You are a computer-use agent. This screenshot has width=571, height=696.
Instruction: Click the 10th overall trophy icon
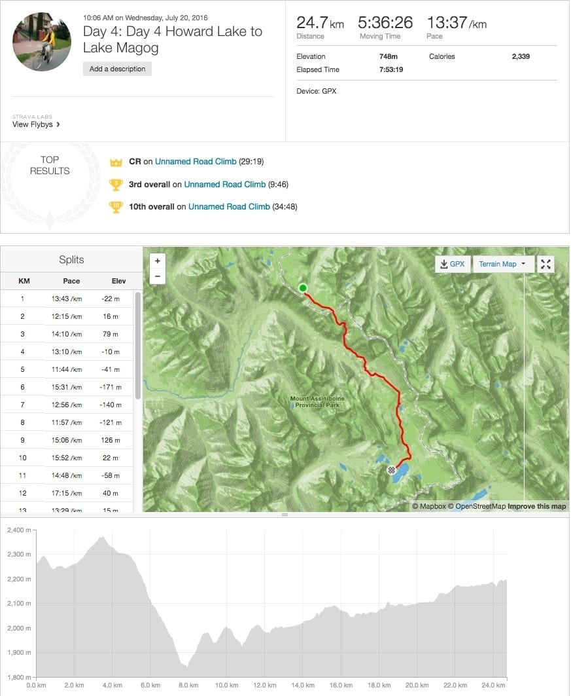pos(116,207)
